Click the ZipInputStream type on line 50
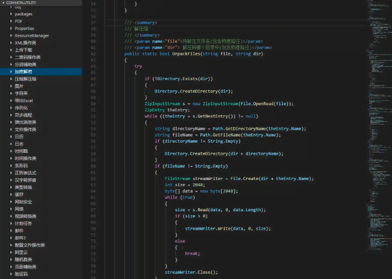The image size is (392, 279). [x=162, y=104]
